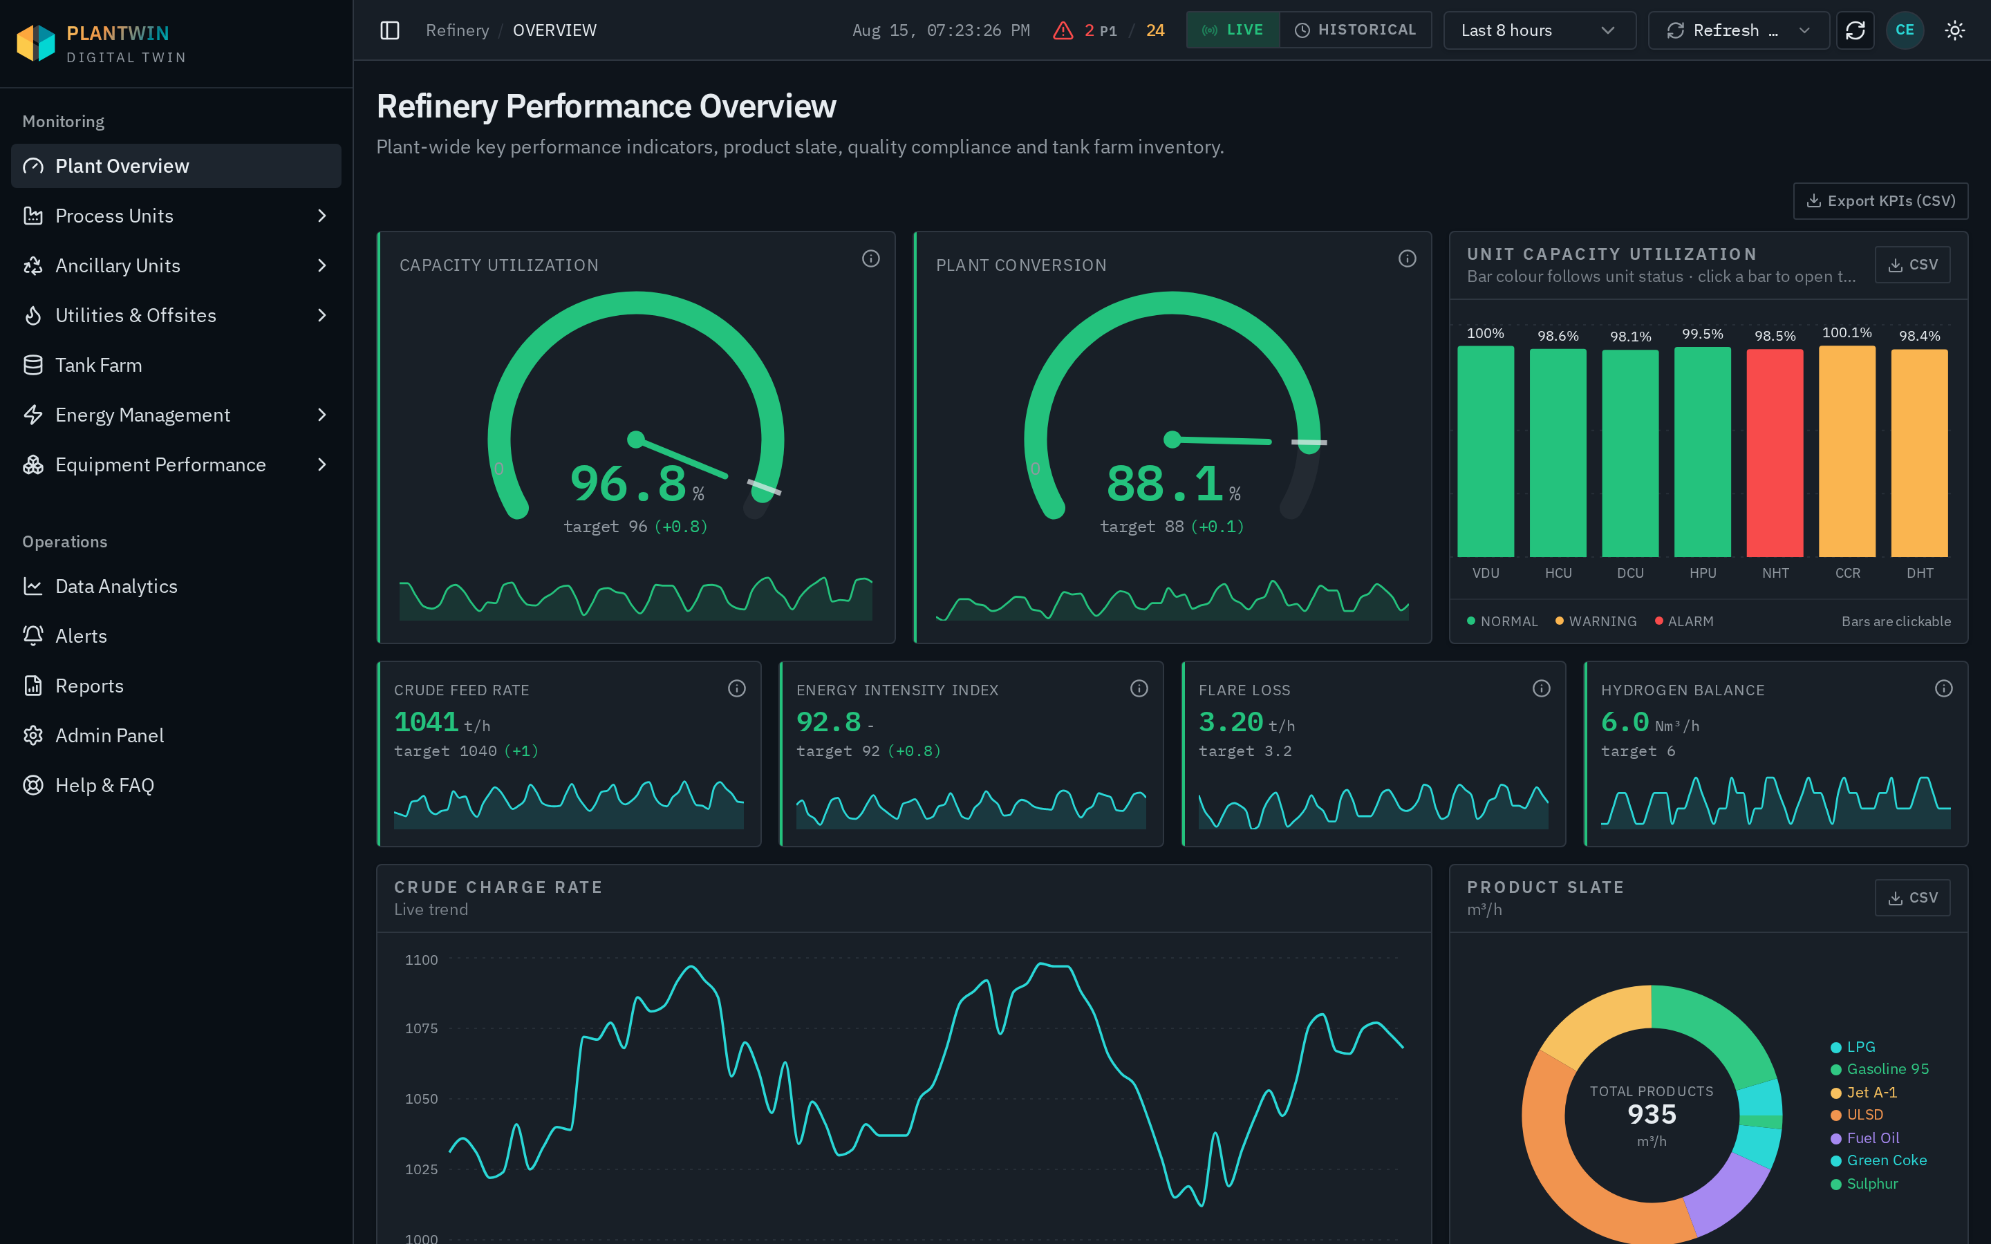Toggle ULSD legend entry
Image resolution: width=1991 pixels, height=1244 pixels.
[x=1856, y=1115]
